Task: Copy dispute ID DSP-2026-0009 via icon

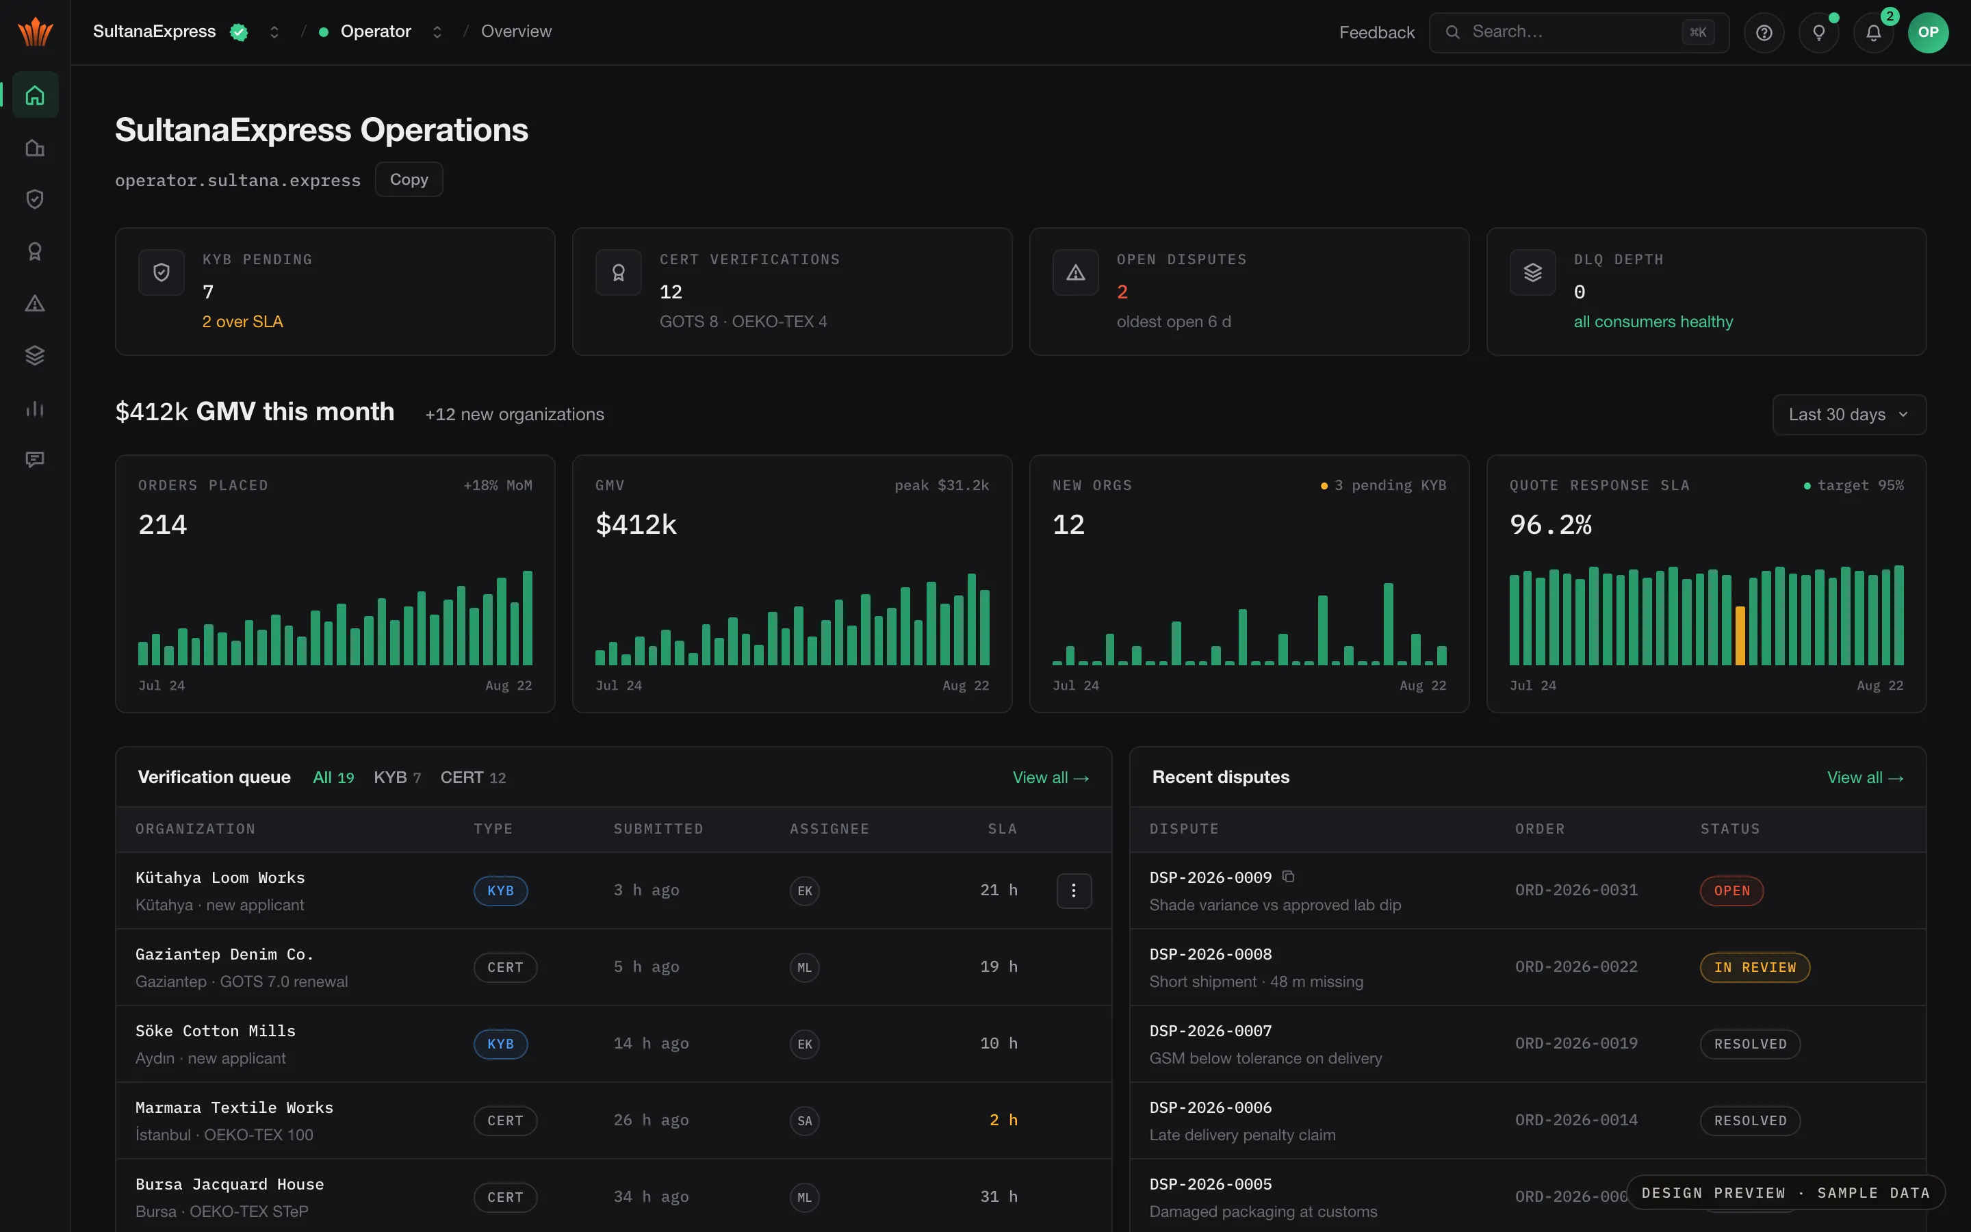Action: tap(1289, 877)
